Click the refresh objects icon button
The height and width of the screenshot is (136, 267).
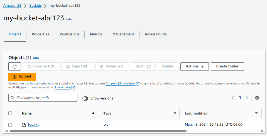click(15, 66)
